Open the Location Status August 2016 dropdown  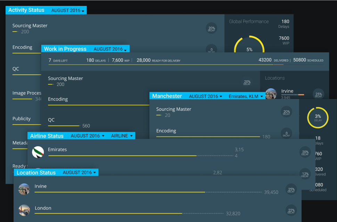pyautogui.click(x=79, y=173)
